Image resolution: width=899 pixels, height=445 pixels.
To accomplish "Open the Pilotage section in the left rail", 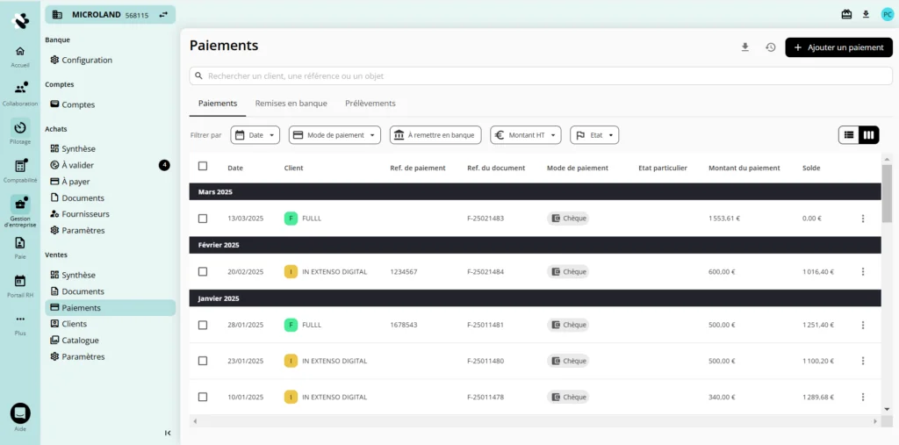I will point(20,129).
